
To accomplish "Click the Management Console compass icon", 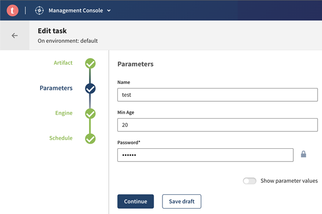I will [40, 10].
